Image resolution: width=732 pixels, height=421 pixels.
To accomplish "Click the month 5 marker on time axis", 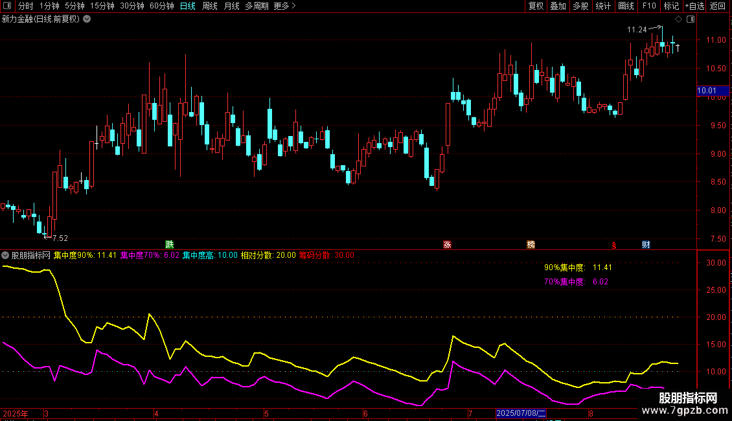I will pos(266,413).
